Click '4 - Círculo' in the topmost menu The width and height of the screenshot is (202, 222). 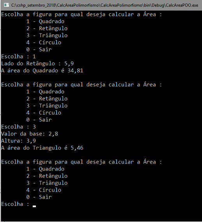44,43
